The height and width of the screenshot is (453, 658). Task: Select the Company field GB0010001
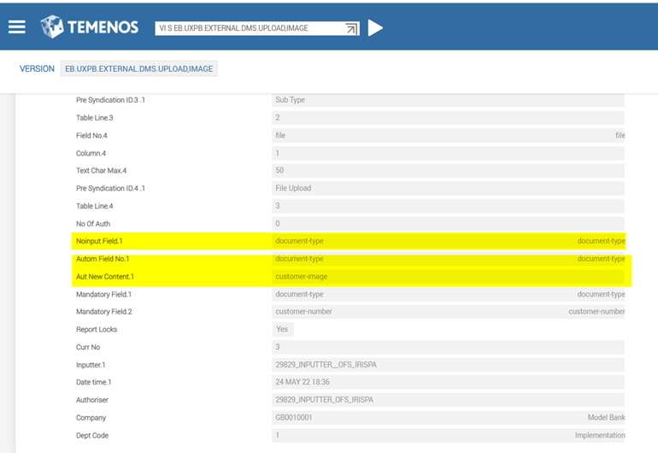[294, 418]
